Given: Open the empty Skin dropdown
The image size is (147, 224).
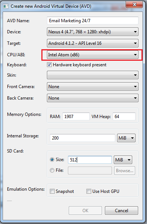Looking at the screenshot, I should click(93, 75).
